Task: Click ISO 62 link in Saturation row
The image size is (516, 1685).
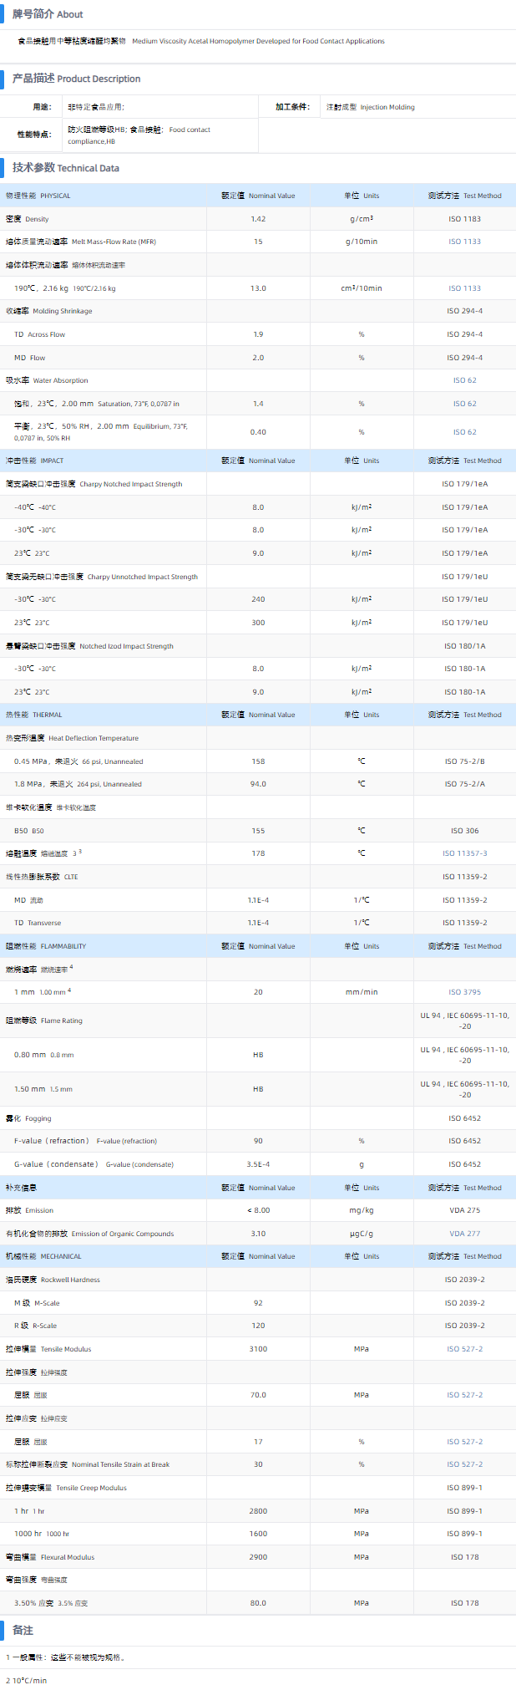Action: 464,404
